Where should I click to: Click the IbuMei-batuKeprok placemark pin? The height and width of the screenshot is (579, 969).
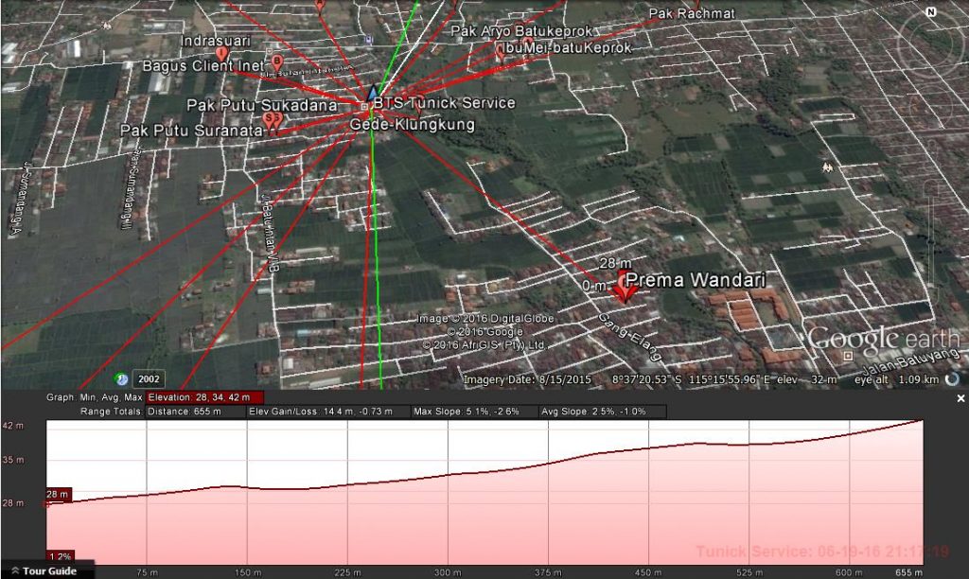pos(501,54)
